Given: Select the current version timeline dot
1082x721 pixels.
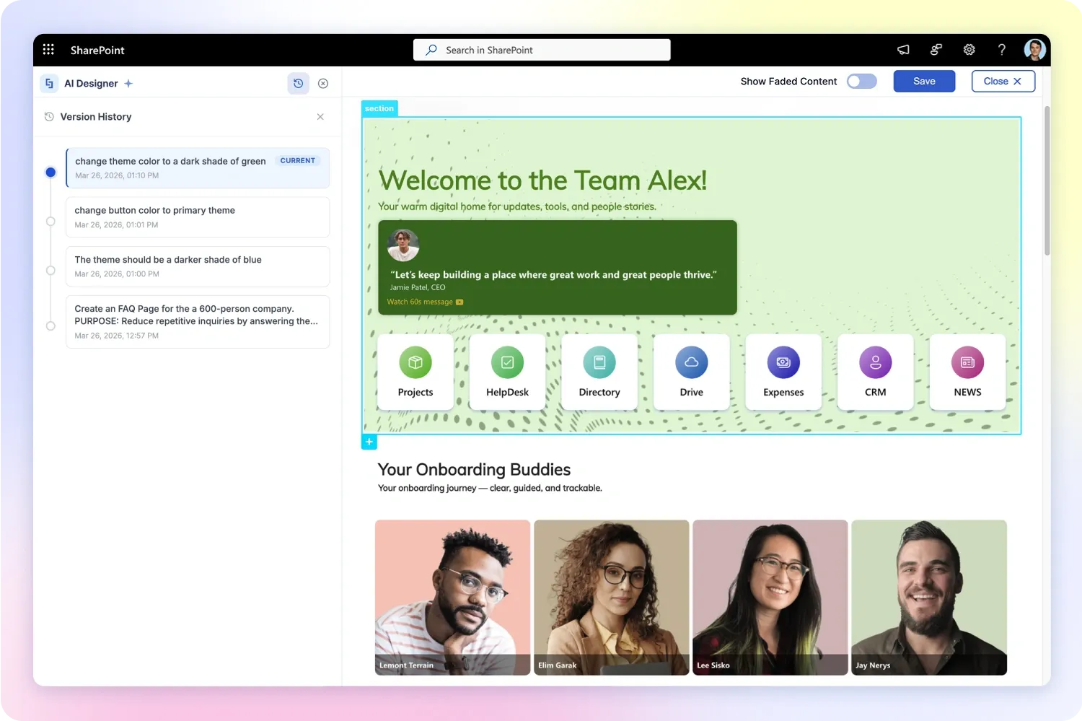Looking at the screenshot, I should [x=50, y=172].
